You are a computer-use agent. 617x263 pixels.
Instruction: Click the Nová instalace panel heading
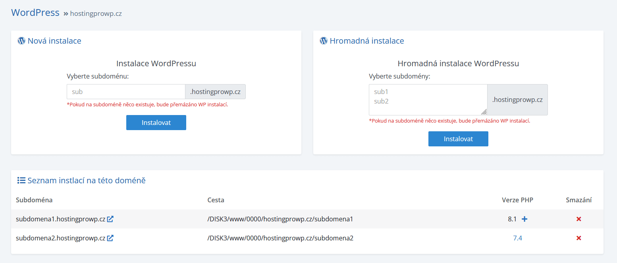(x=54, y=41)
